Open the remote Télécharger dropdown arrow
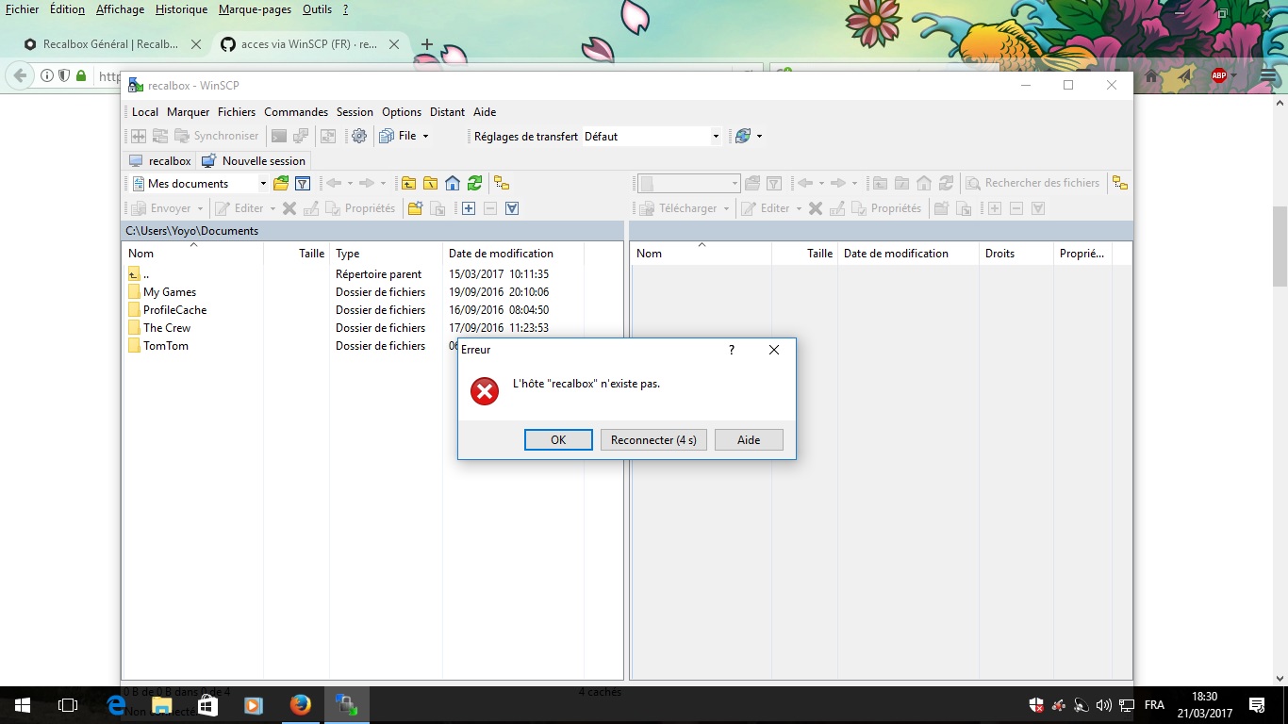This screenshot has width=1288, height=724. 727,209
